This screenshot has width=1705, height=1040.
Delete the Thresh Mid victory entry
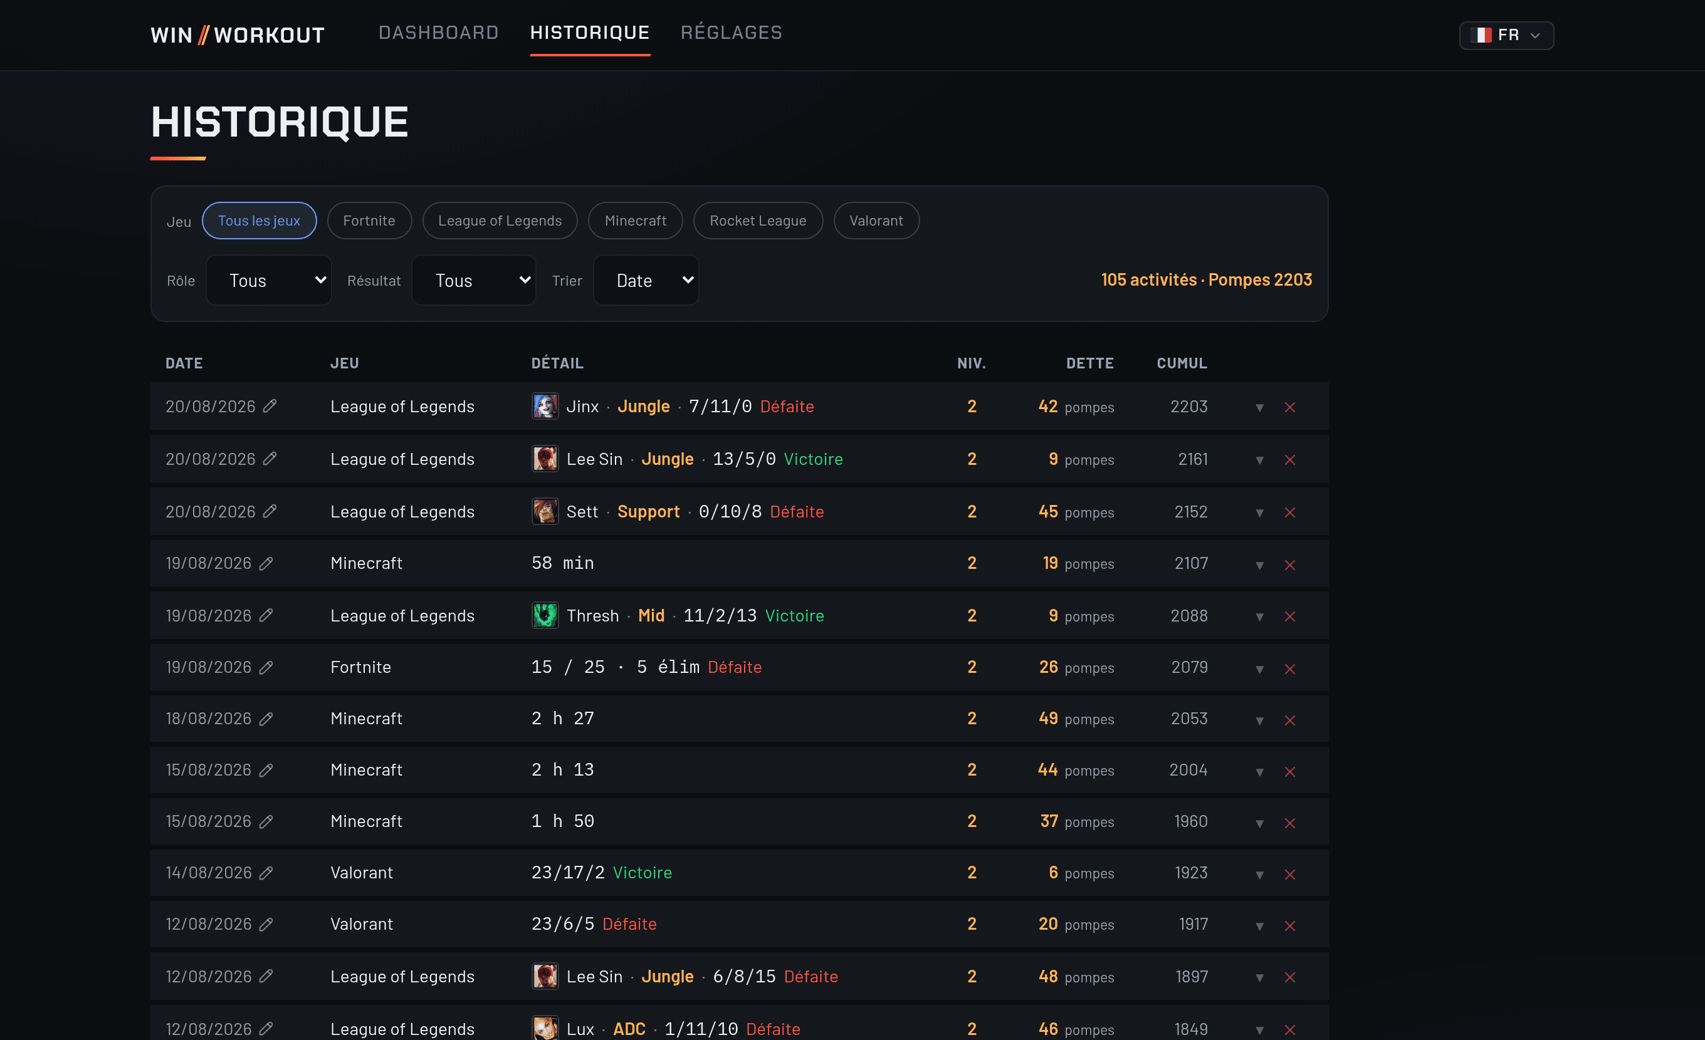click(1290, 616)
